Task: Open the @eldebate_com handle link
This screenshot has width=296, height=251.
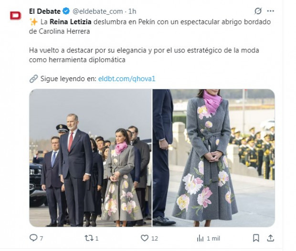Action: click(x=97, y=11)
